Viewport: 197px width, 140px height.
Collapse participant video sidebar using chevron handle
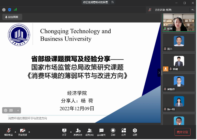pyautogui.click(x=159, y=73)
